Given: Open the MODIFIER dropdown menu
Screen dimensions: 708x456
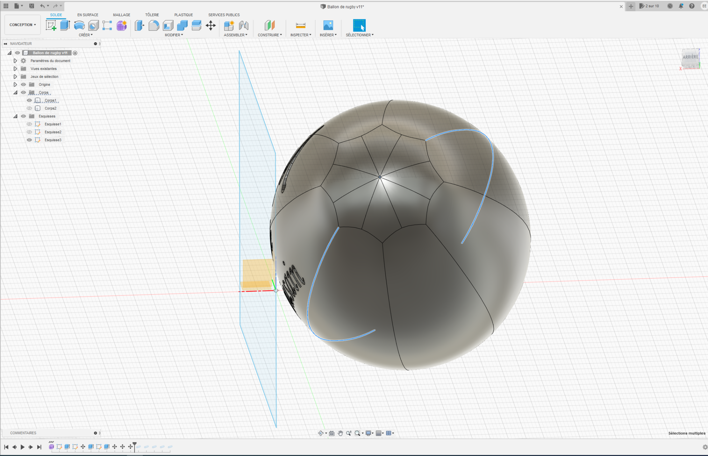Looking at the screenshot, I should coord(174,35).
